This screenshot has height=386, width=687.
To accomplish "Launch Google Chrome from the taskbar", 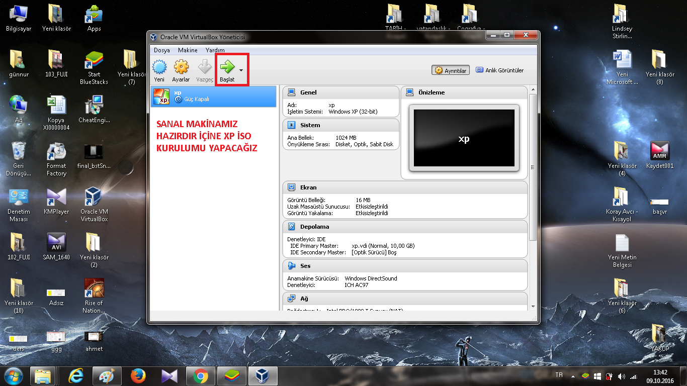I will [200, 376].
